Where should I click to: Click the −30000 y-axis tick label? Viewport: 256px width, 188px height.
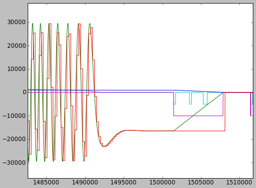pyautogui.click(x=14, y=163)
